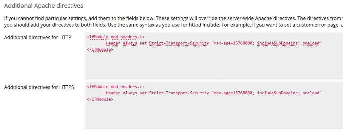Image resolution: width=343 pixels, height=134 pixels.
Task: Place cursor on closing </IfModule> tag in HTTP field
Action: coord(100,49)
